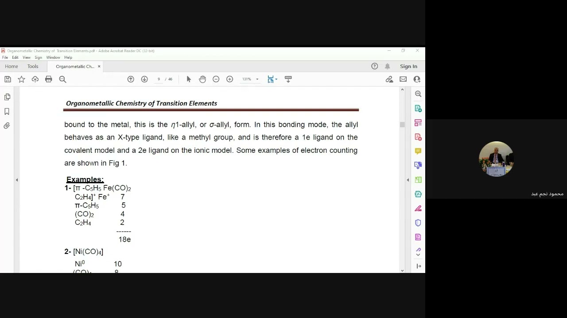The image size is (567, 318).
Task: Zoom in with the plus icon
Action: coord(229,79)
